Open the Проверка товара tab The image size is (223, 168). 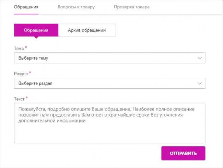[x=132, y=7]
